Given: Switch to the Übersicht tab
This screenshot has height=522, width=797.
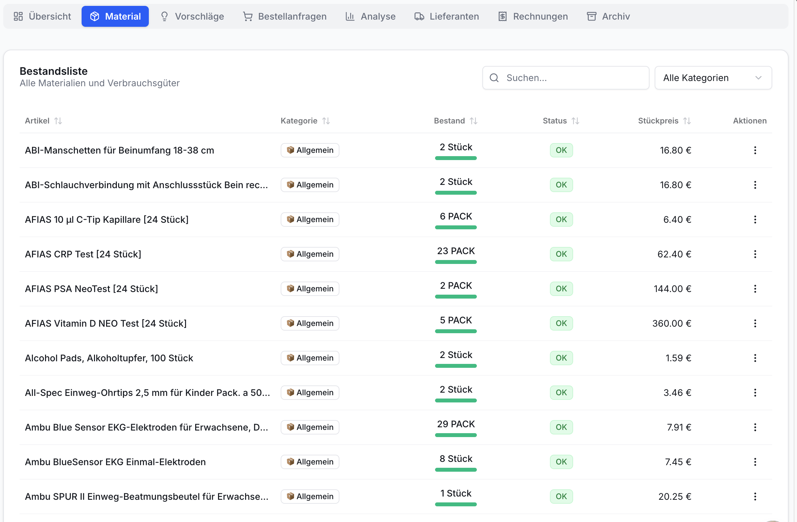Looking at the screenshot, I should pyautogui.click(x=42, y=16).
